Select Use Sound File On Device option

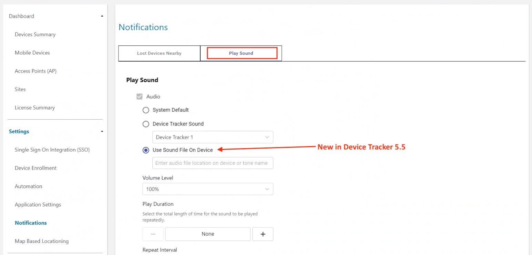point(146,150)
